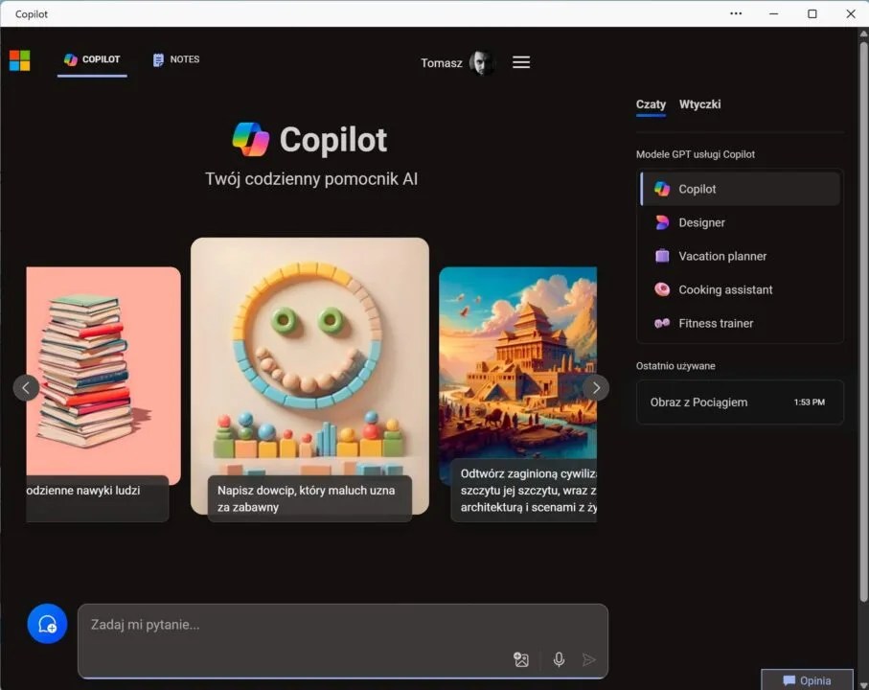Click the Fitness trainer icon in the sidebar
Viewport: 869px width, 690px height.
click(x=662, y=323)
